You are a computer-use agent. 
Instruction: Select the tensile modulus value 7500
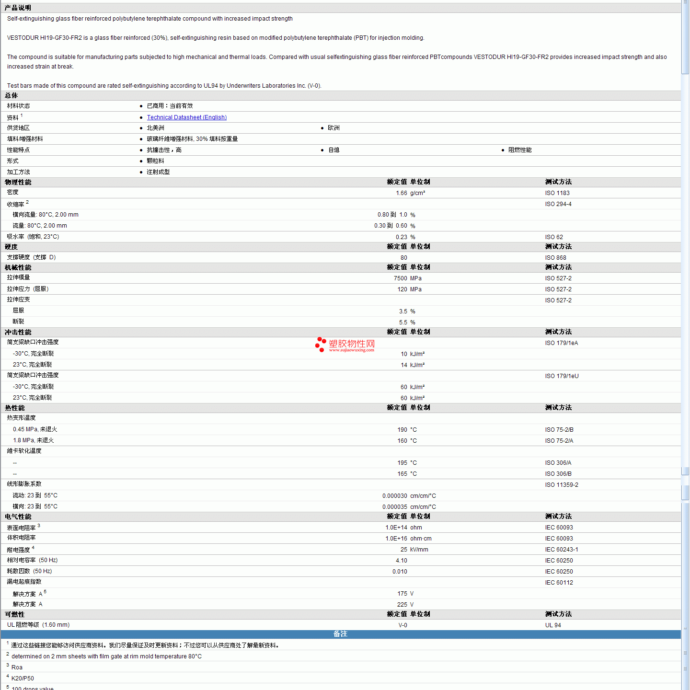click(400, 278)
